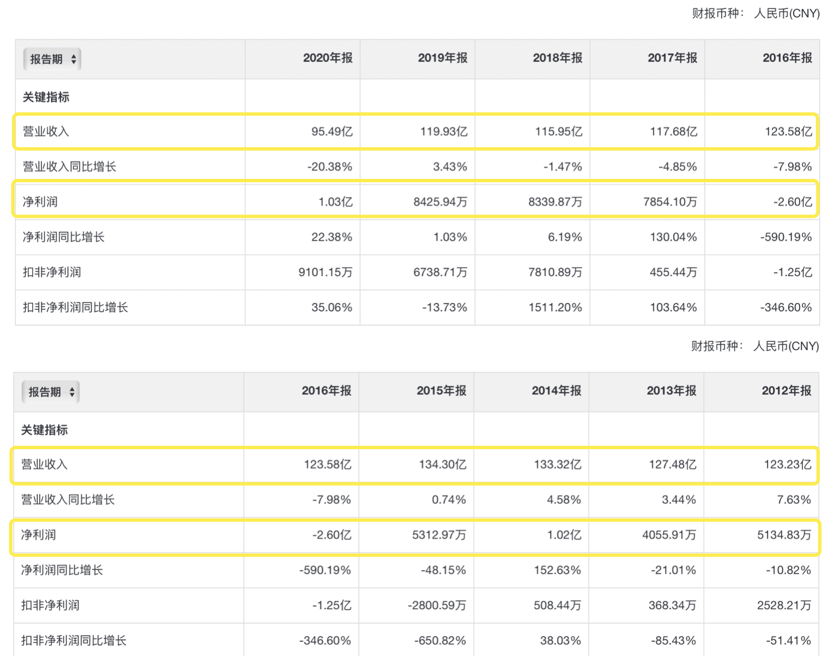This screenshot has width=838, height=658.
Task: Click the 2018年报 column header
Action: (557, 58)
